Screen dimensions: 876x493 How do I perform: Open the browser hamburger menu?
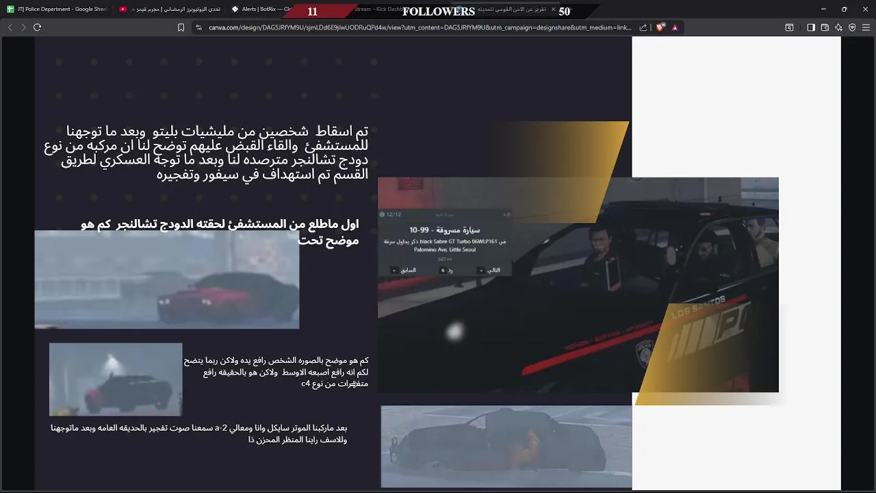click(866, 27)
